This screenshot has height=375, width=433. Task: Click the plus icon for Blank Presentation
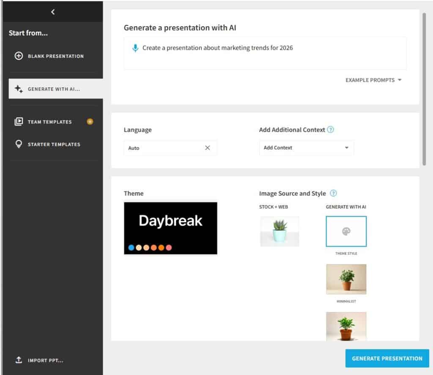(x=19, y=56)
